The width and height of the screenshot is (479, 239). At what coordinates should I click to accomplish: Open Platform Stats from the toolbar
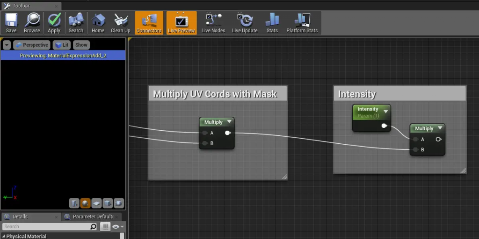[x=302, y=23]
